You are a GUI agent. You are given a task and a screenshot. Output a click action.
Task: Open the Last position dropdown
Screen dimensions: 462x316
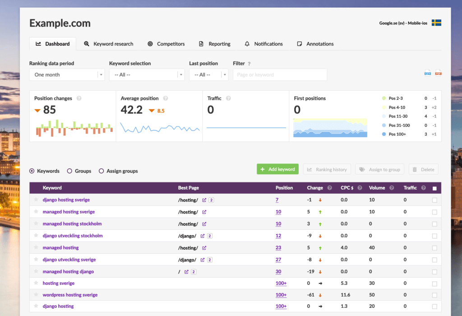208,75
